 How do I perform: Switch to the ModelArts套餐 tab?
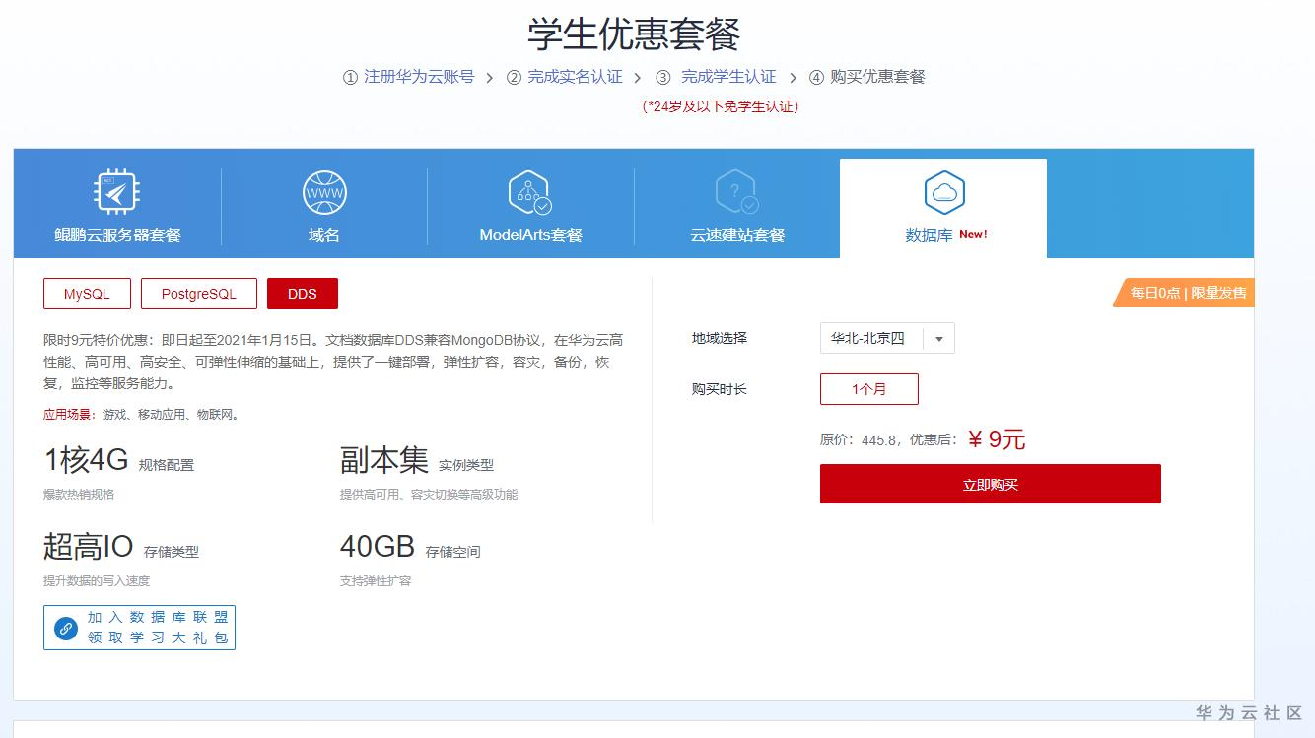530,203
